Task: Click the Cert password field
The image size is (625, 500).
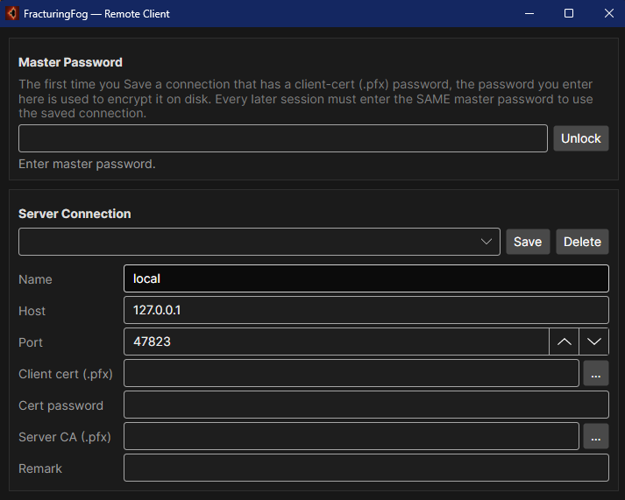Action: click(x=366, y=405)
